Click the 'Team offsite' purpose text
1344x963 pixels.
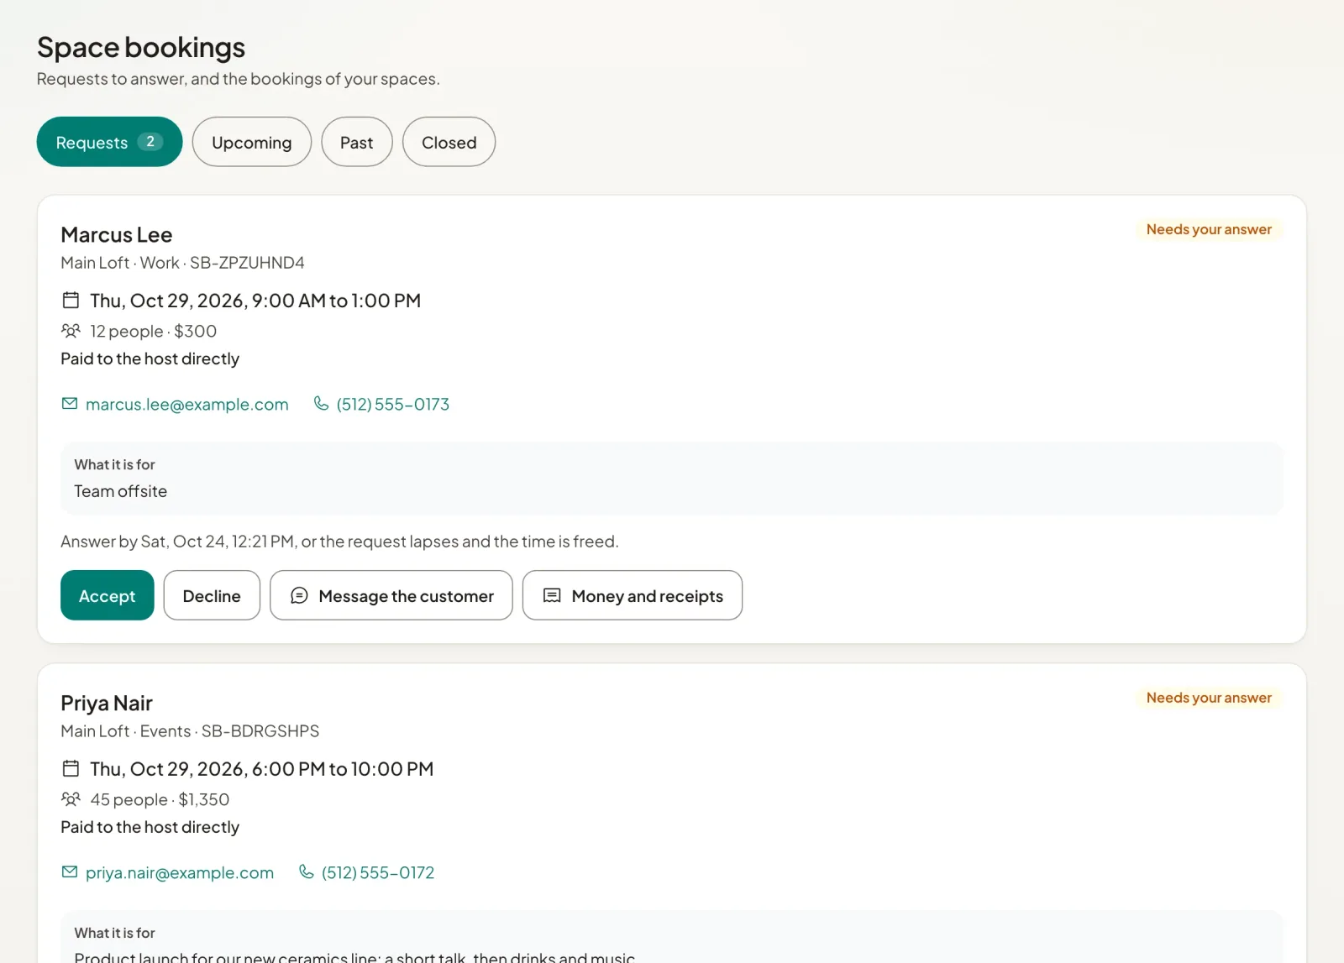point(121,492)
